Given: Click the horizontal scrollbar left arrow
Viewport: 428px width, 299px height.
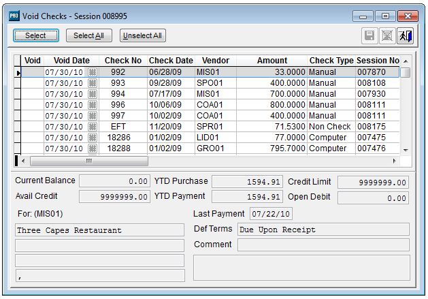Looking at the screenshot, I should [23, 161].
